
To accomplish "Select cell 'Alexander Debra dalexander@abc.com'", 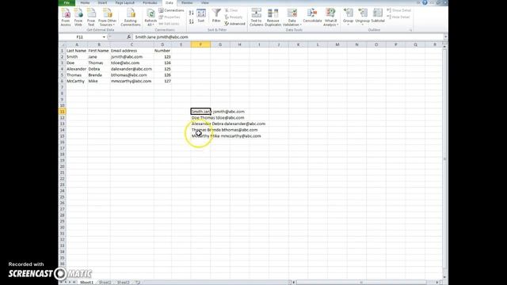I will tap(228, 123).
